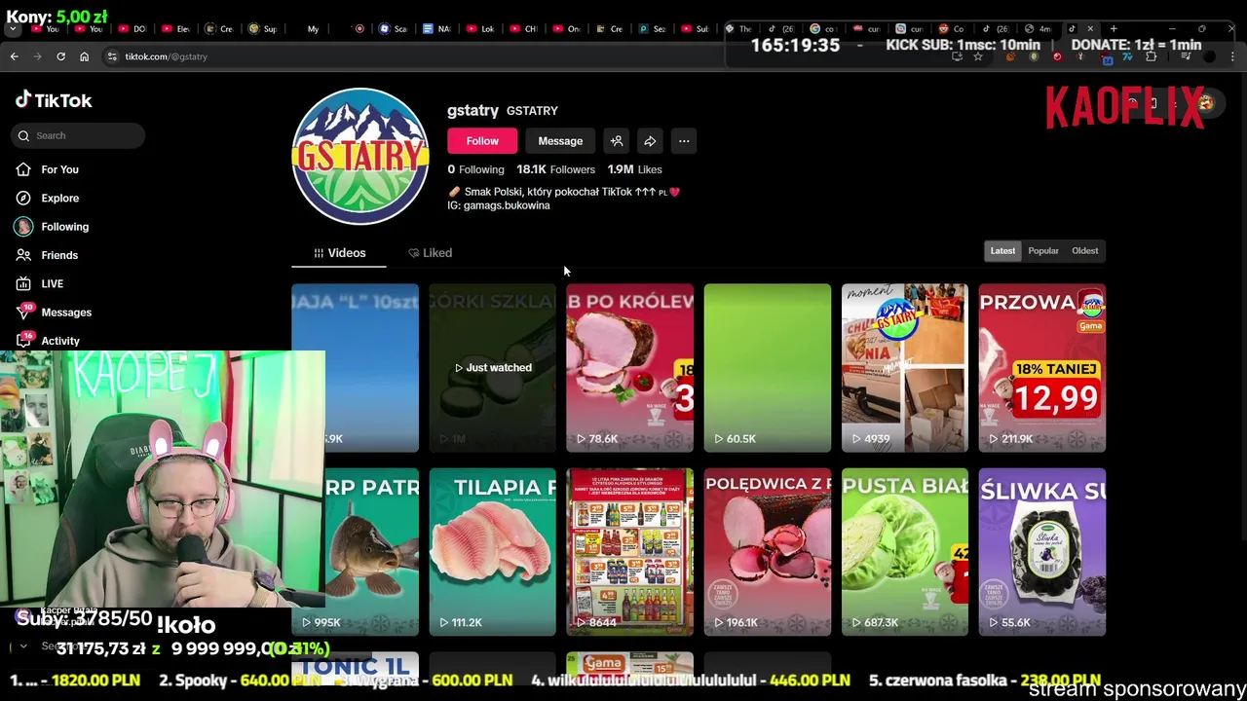Image resolution: width=1247 pixels, height=701 pixels.
Task: Open the ham video with 78.6K views
Action: 629,368
